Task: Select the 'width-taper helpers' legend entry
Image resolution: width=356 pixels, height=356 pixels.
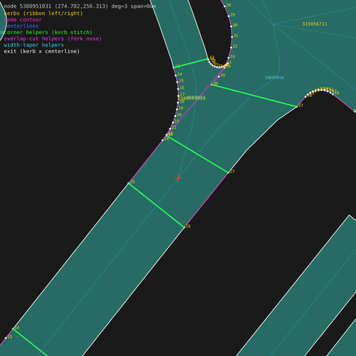Action: click(x=33, y=45)
